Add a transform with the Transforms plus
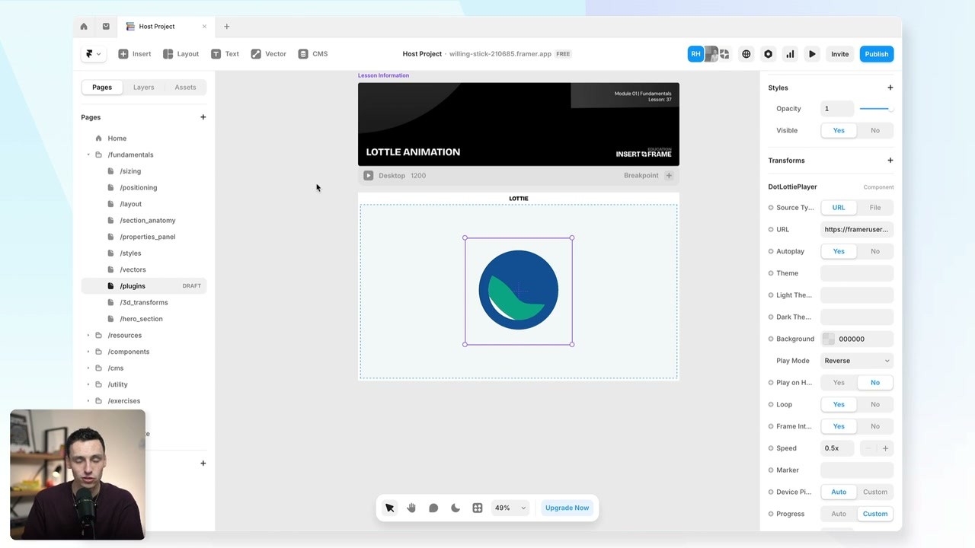975x548 pixels. tap(890, 161)
